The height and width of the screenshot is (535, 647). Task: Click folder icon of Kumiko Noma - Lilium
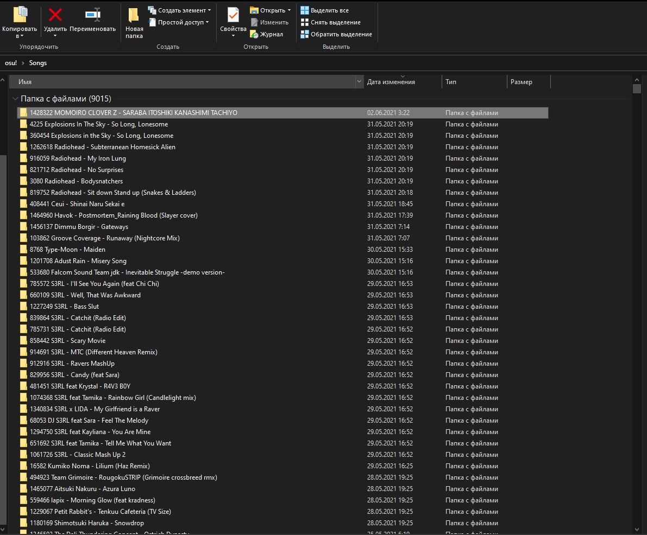pos(23,466)
